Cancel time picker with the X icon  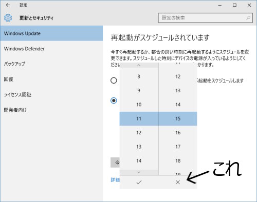(178, 182)
